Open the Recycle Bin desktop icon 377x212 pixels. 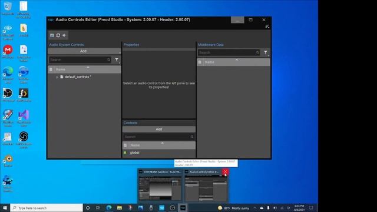pyautogui.click(x=8, y=9)
